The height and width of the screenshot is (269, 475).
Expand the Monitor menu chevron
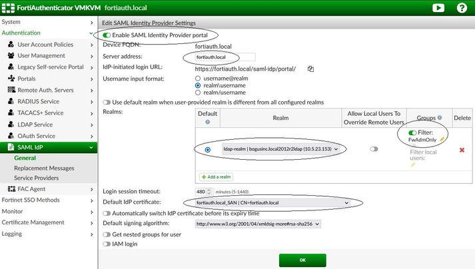point(91,212)
